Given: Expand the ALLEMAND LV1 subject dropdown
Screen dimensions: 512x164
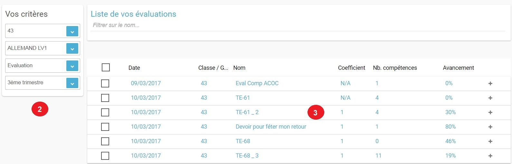Looking at the screenshot, I should point(72,49).
